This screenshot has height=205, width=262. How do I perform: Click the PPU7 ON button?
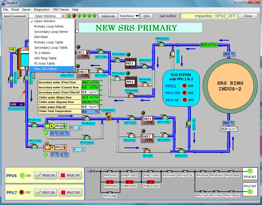[45, 193]
